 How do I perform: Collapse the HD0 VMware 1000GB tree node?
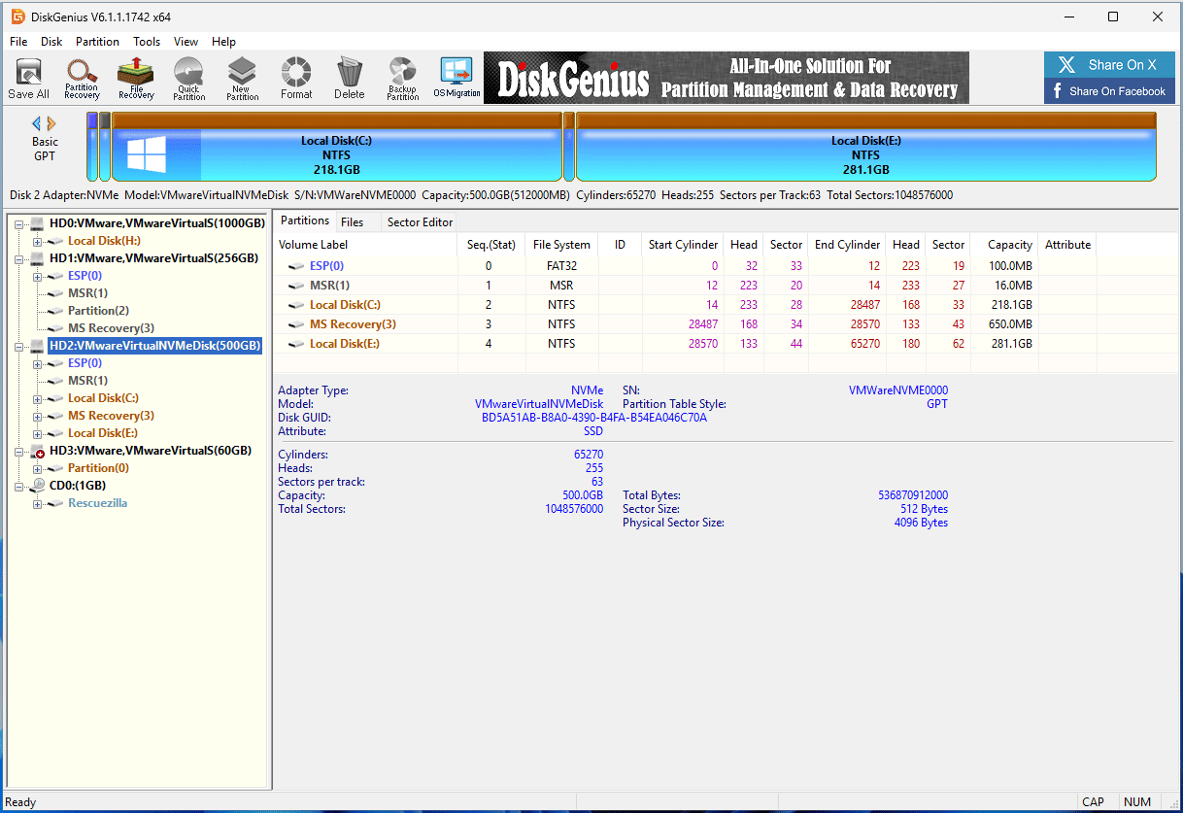18,223
